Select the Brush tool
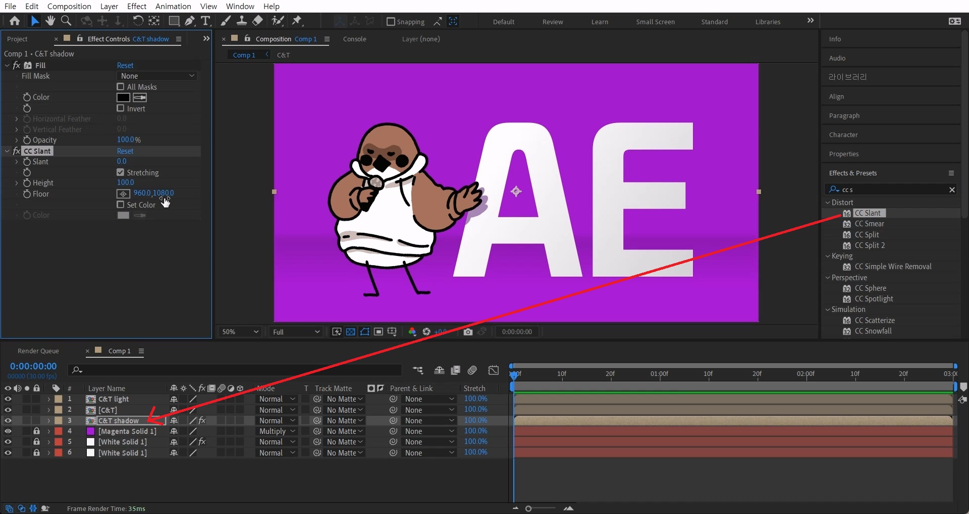The width and height of the screenshot is (969, 514). tap(226, 21)
